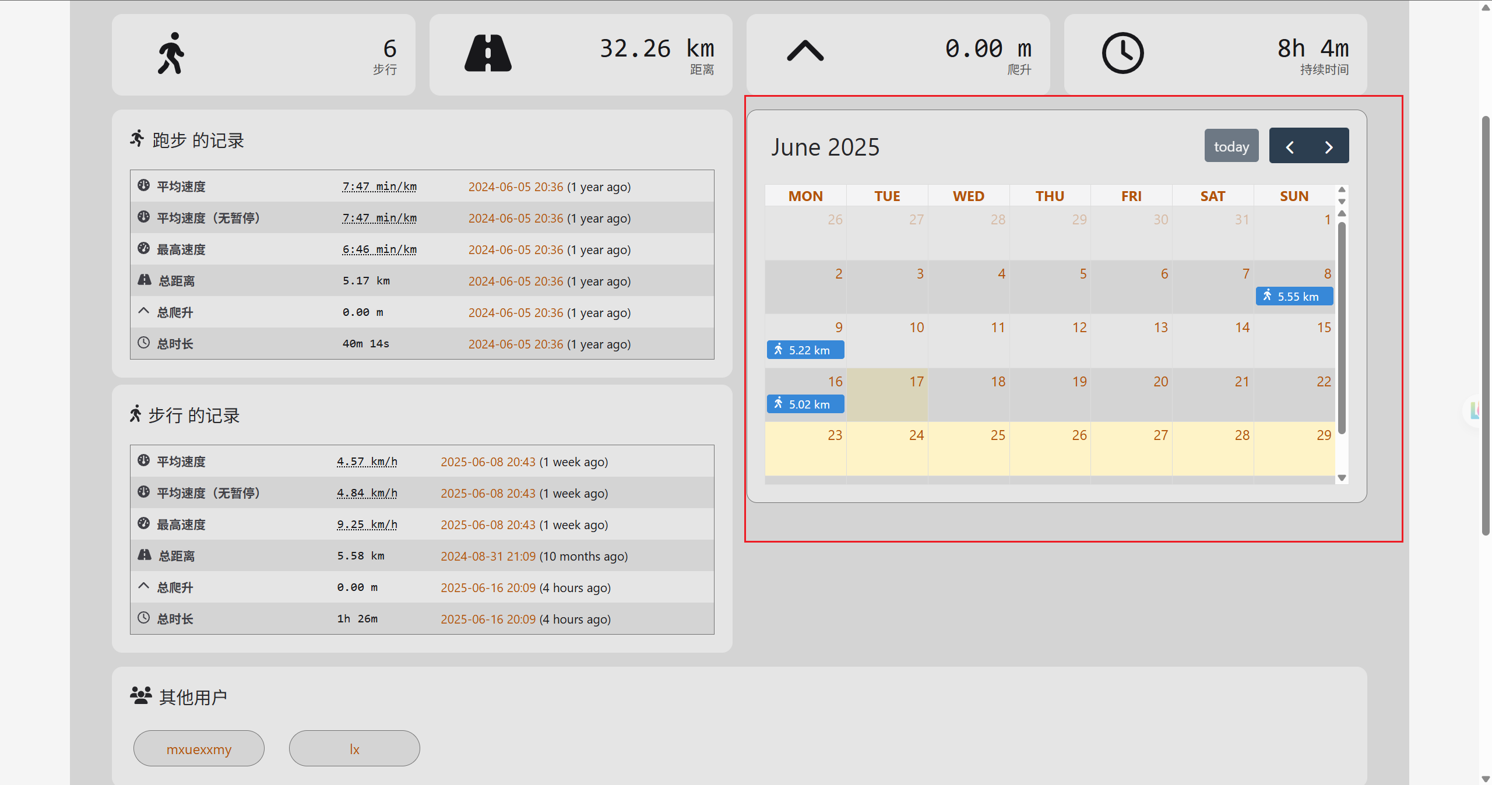Open walking record dated 2024-08-31 21:09

488,556
